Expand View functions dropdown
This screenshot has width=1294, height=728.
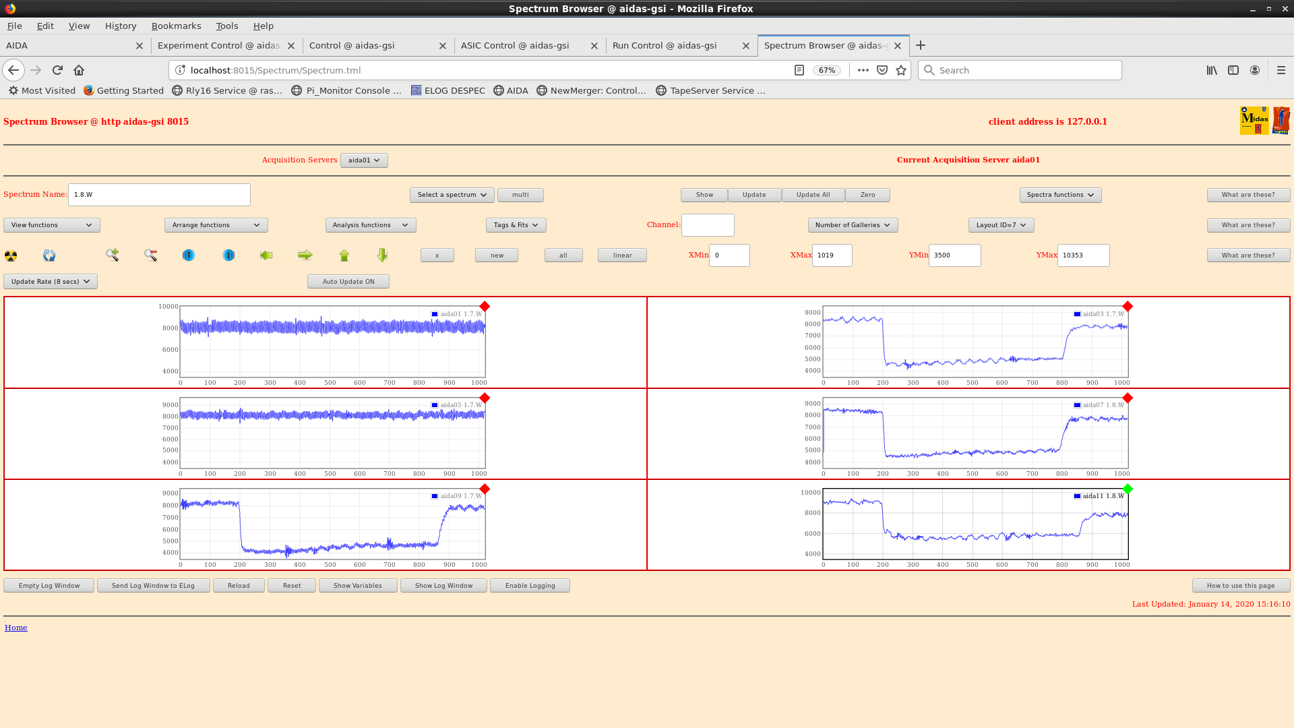pos(52,225)
